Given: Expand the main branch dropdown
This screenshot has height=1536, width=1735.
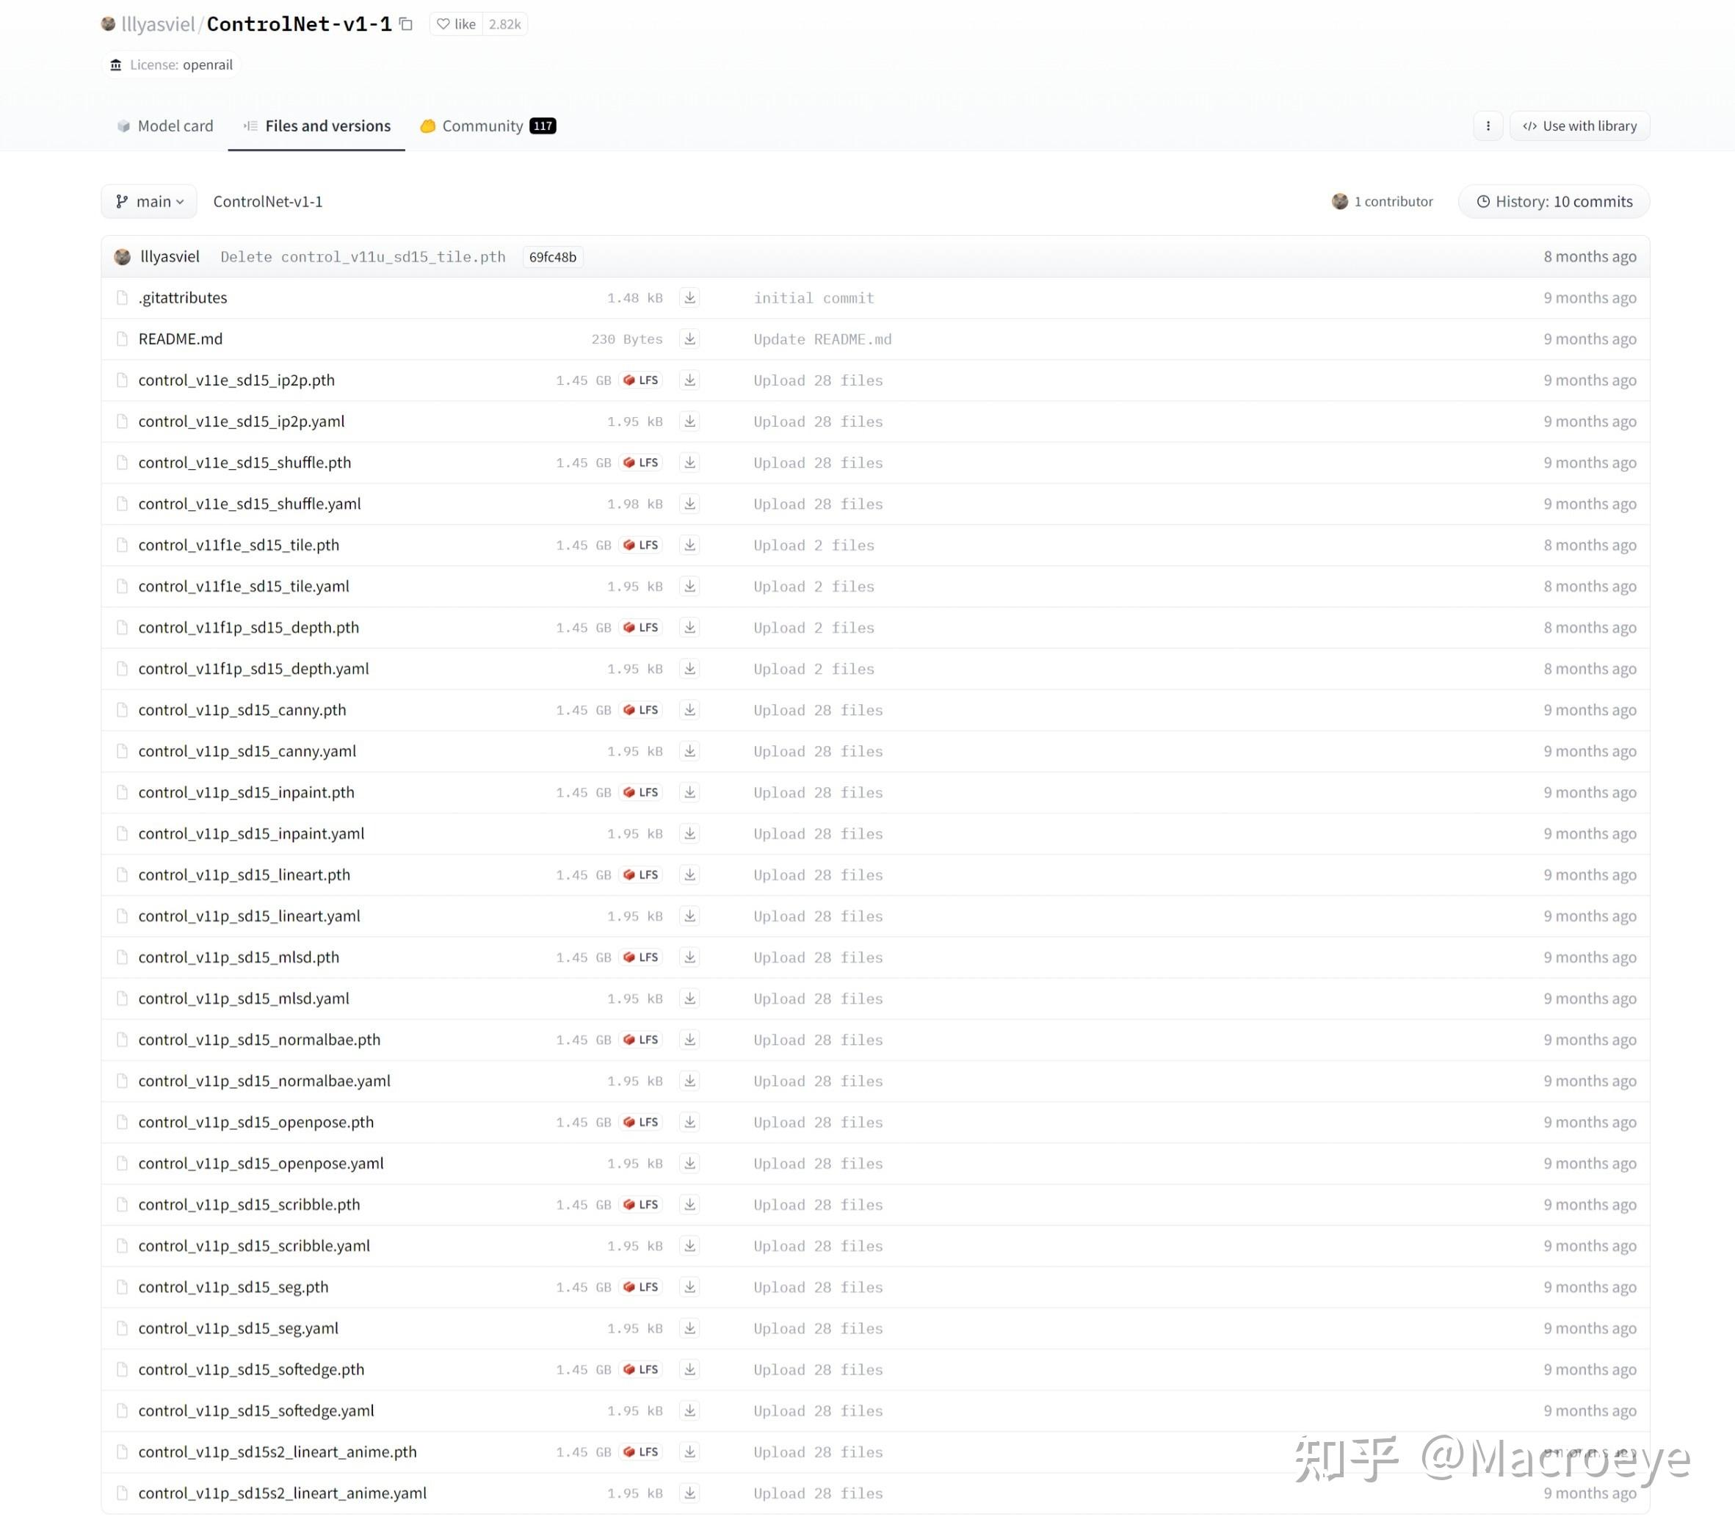Looking at the screenshot, I should pyautogui.click(x=149, y=201).
